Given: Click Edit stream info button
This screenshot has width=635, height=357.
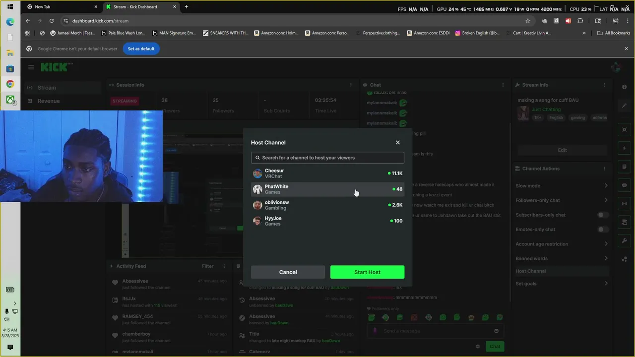Looking at the screenshot, I should coord(562,150).
